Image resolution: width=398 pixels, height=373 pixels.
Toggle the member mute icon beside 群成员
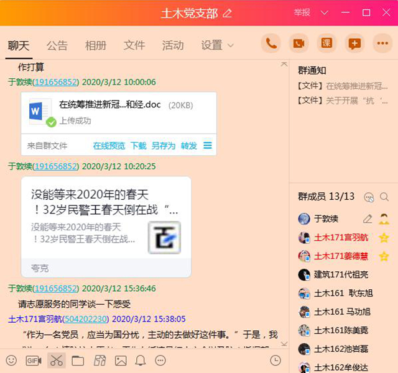(369, 197)
